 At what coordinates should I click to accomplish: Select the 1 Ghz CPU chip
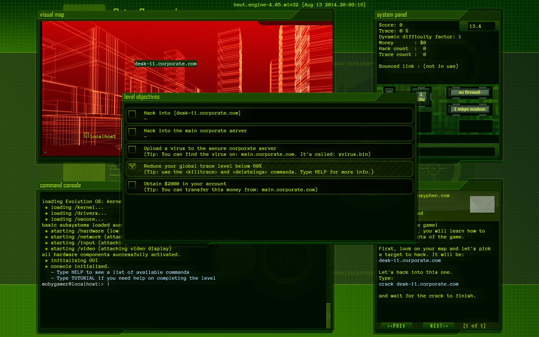coord(421,97)
